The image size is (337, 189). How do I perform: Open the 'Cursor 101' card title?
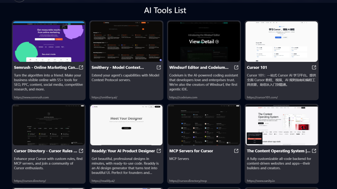point(257,67)
